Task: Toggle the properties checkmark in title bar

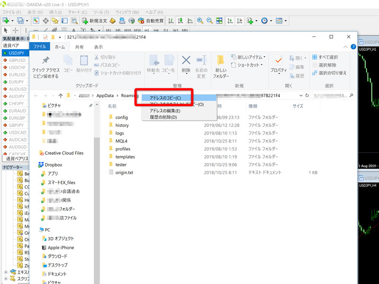Action: point(45,37)
